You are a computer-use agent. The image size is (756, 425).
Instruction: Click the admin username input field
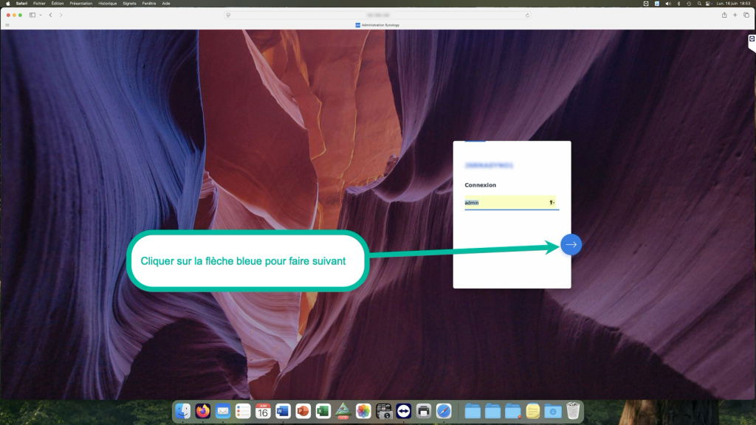pyautogui.click(x=512, y=202)
